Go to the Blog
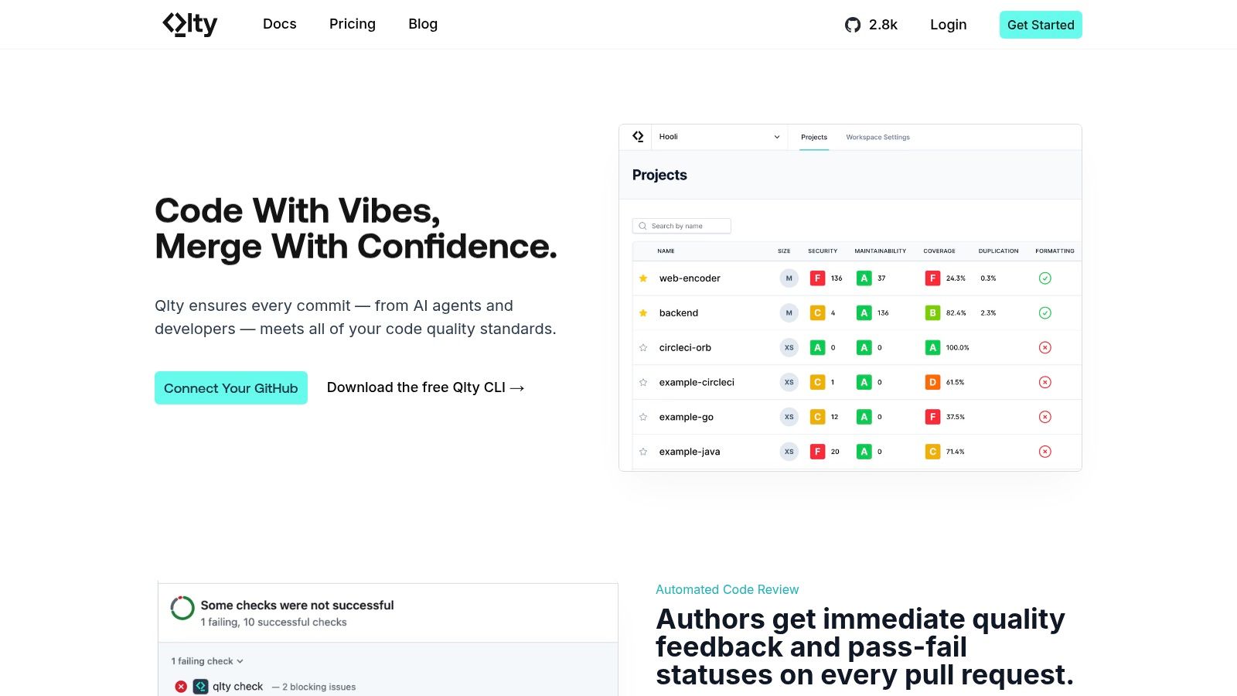This screenshot has height=696, width=1237. (x=423, y=24)
